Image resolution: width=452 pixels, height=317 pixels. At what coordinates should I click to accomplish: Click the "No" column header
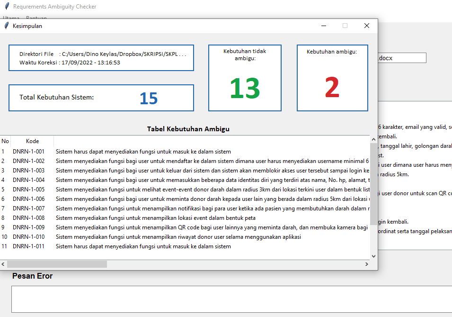5,141
